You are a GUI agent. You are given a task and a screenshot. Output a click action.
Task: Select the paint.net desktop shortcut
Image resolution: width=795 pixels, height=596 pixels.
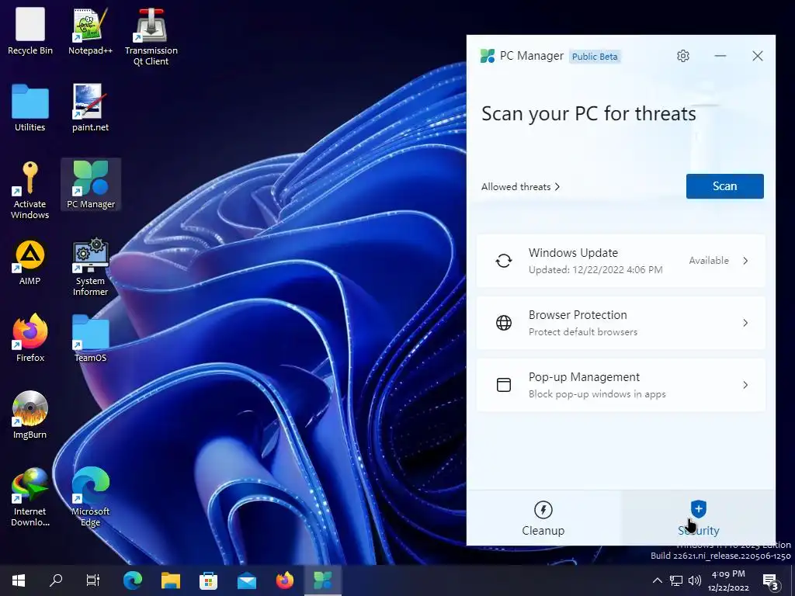[90, 109]
